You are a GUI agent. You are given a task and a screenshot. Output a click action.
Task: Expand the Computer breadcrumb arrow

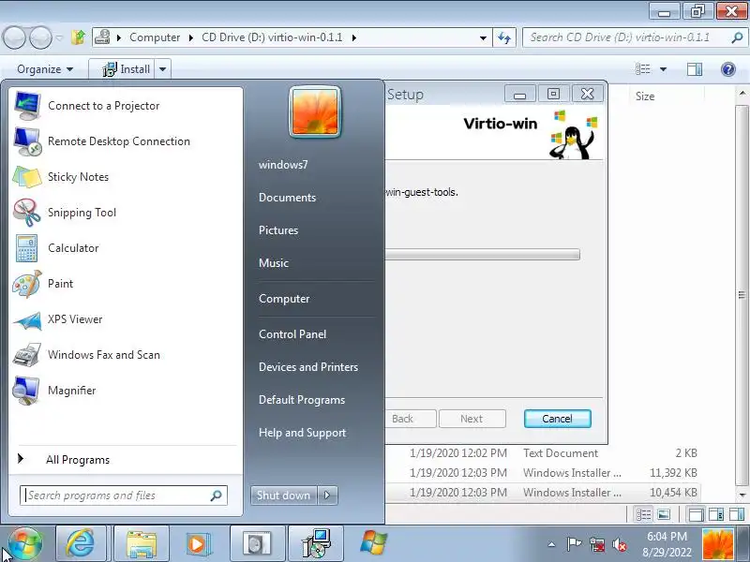pyautogui.click(x=191, y=37)
